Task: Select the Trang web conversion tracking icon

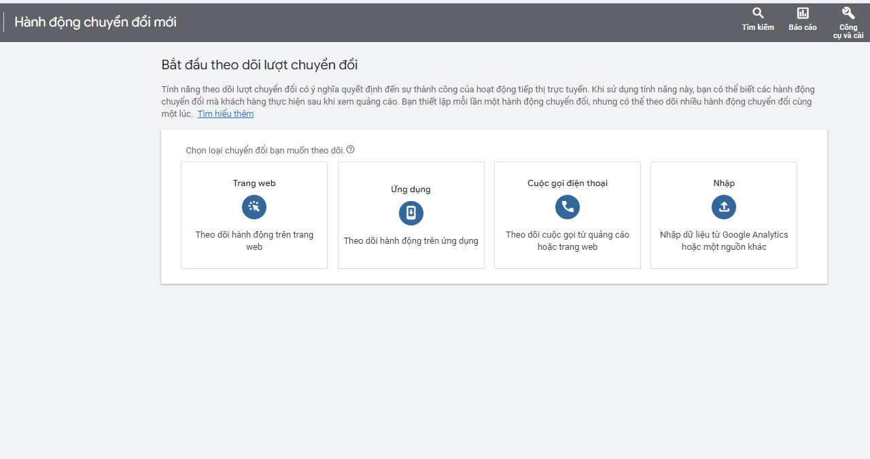Action: coord(254,207)
